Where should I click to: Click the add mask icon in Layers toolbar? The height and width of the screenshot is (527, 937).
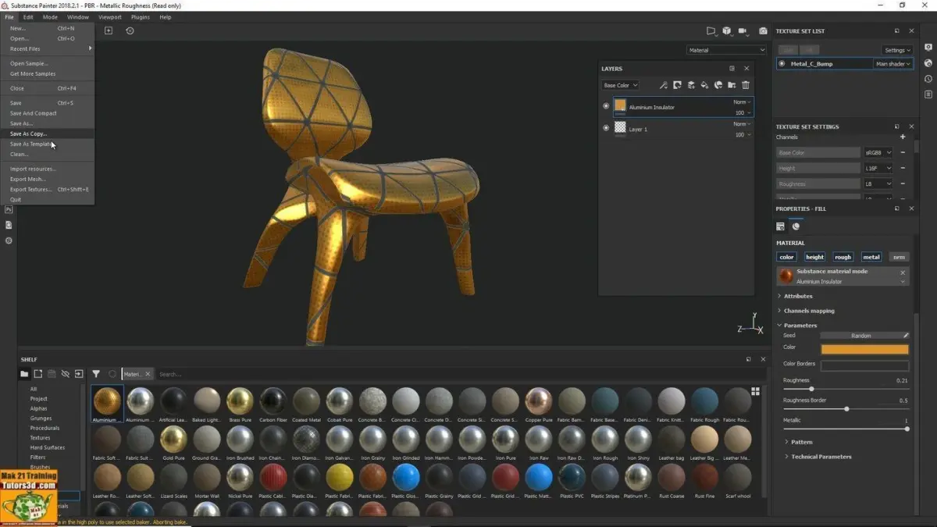tap(677, 85)
